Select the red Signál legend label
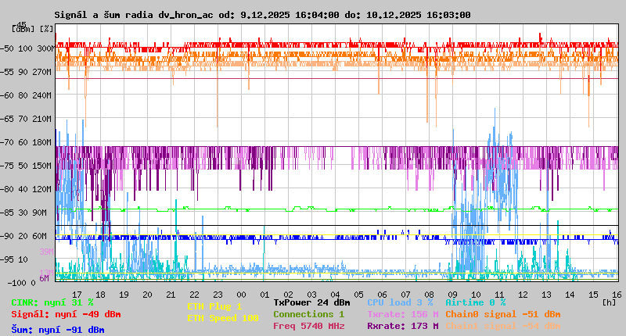The image size is (626, 336). click(x=66, y=314)
